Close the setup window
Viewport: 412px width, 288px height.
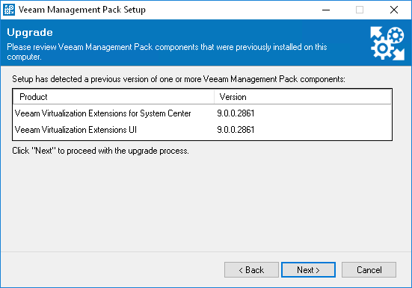click(393, 10)
